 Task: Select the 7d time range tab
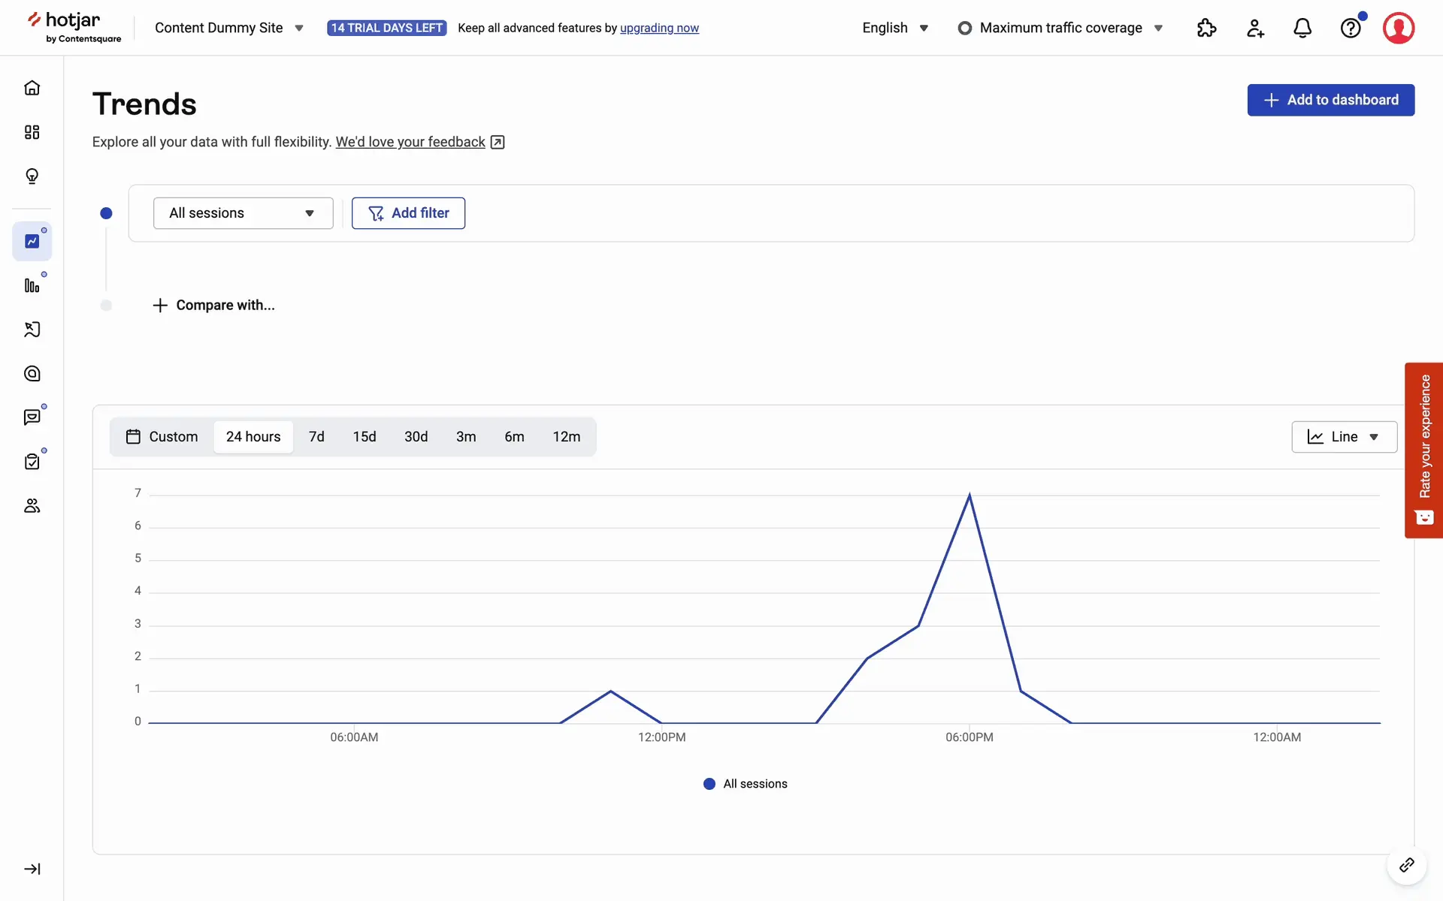[316, 437]
